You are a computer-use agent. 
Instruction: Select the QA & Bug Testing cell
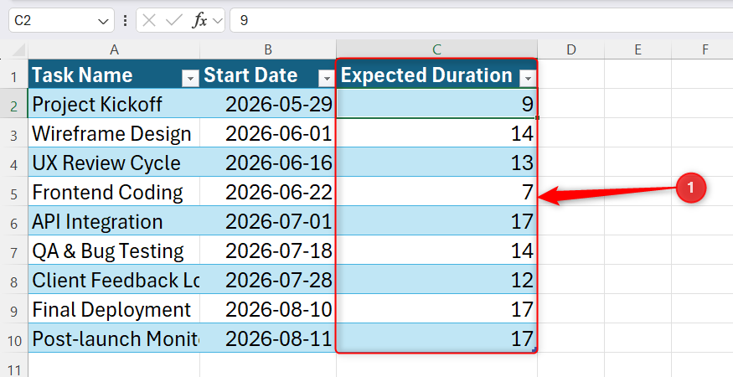[114, 250]
